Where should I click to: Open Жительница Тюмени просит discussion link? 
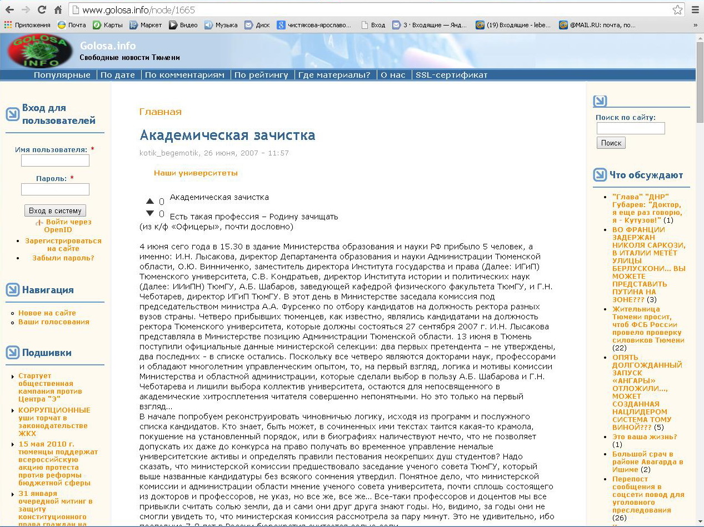648,325
